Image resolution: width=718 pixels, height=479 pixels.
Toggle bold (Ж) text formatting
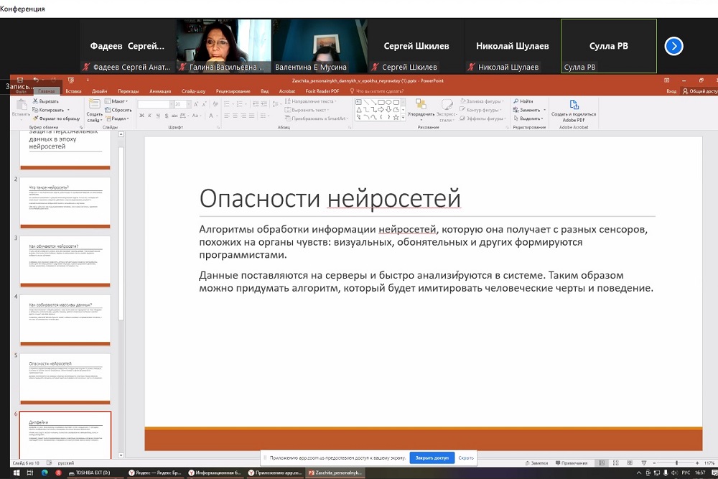[141, 117]
